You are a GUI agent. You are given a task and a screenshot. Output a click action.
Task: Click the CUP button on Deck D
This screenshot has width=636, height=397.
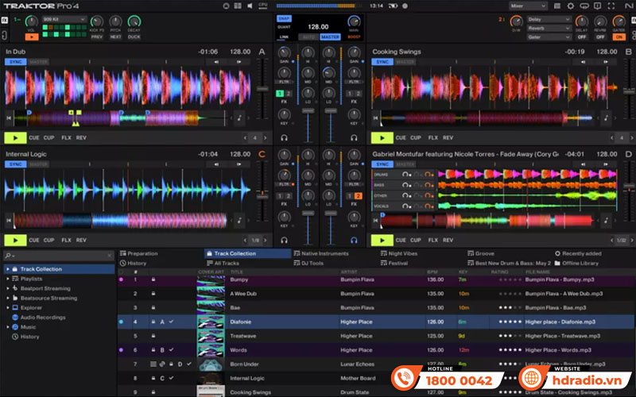point(416,241)
